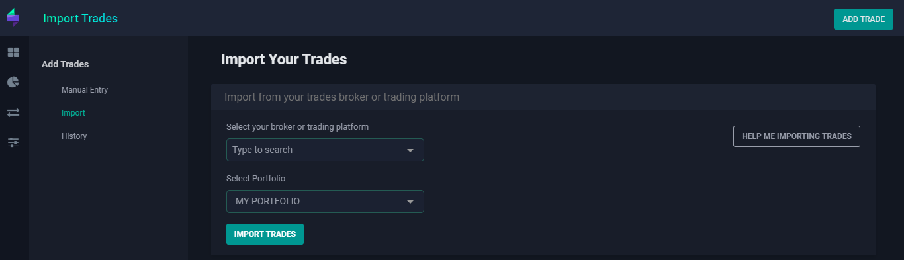
Task: Click the 'Select Portfolio' label
Action: click(x=255, y=179)
